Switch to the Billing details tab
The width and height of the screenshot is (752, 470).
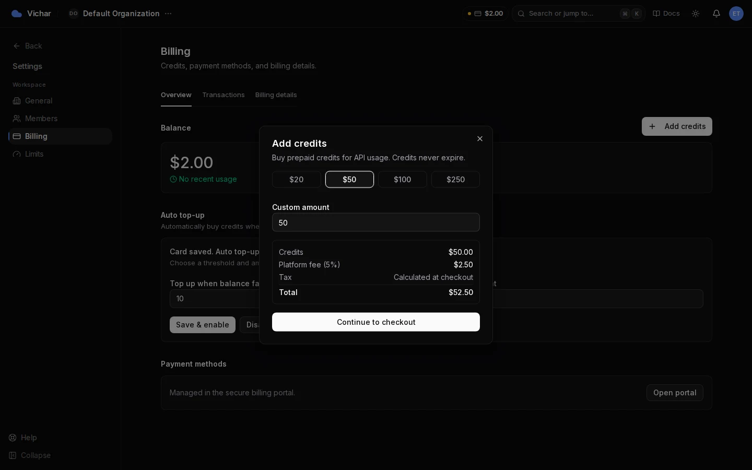[x=276, y=95]
